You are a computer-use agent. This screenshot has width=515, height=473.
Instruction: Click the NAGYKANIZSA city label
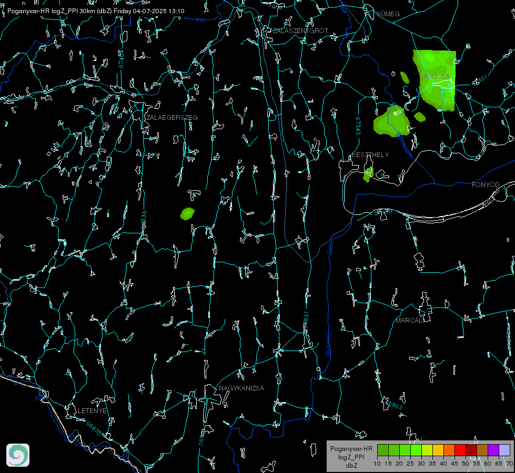click(241, 388)
